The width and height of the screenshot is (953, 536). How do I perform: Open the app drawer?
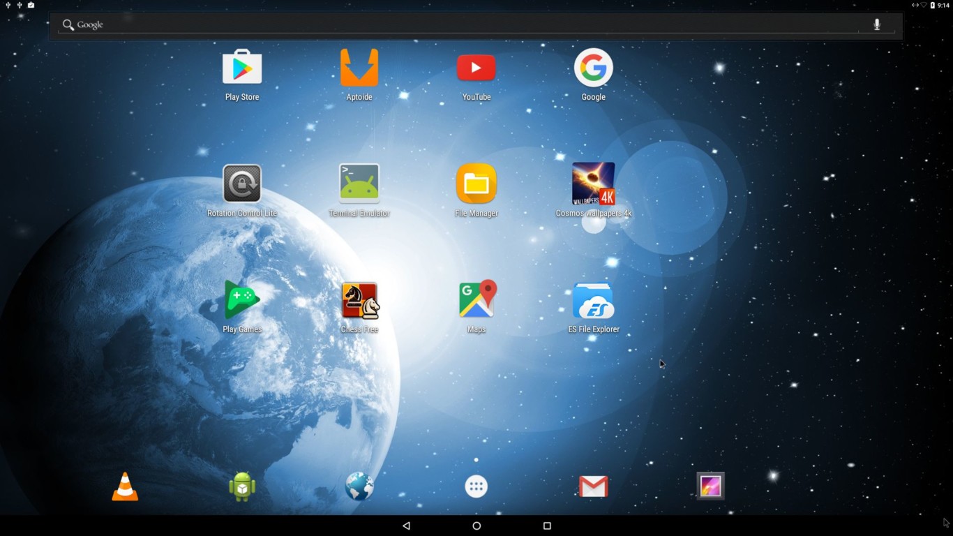pyautogui.click(x=476, y=486)
